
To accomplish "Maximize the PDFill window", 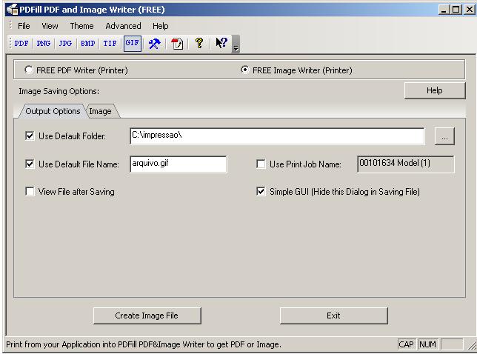I will 456,10.
